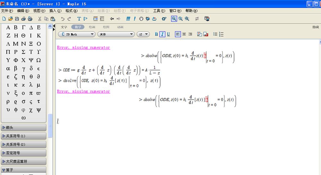This screenshot has height=175, width=321.
Task: Expand the 大尺度运算符 palette
Action: [x=23, y=162]
